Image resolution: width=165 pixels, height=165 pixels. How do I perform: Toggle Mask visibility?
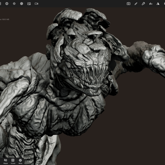coord(5,161)
